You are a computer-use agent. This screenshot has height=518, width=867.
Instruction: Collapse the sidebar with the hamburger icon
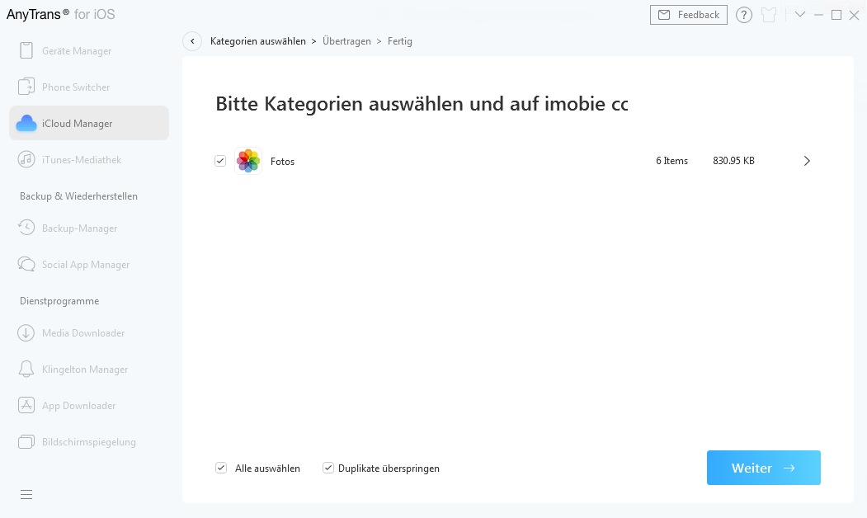(26, 494)
